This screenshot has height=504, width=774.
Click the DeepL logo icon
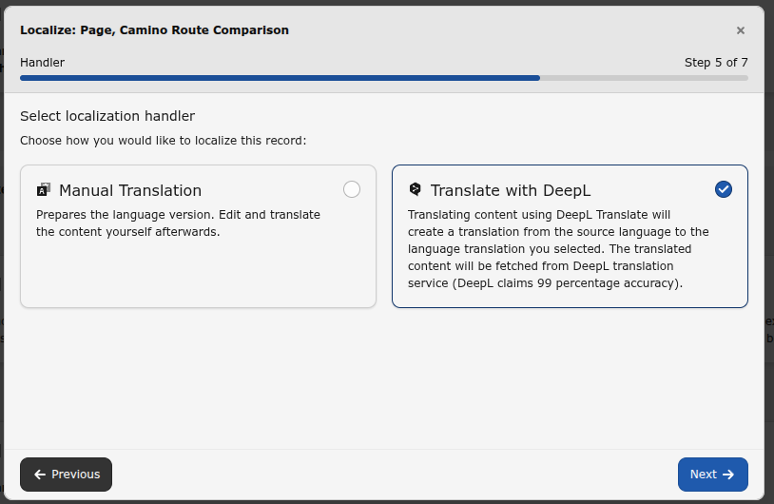416,189
